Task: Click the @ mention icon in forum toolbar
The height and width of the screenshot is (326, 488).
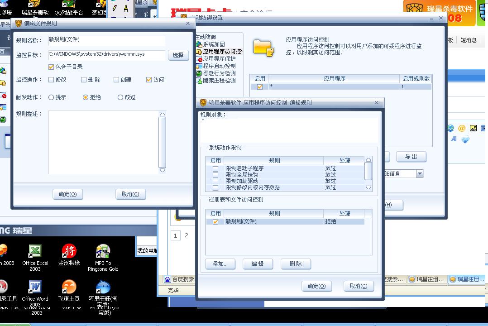Action: [x=462, y=128]
